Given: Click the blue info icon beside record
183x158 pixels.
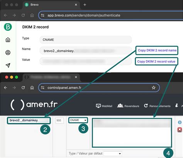Looking at the screenshot, I should point(180,122).
